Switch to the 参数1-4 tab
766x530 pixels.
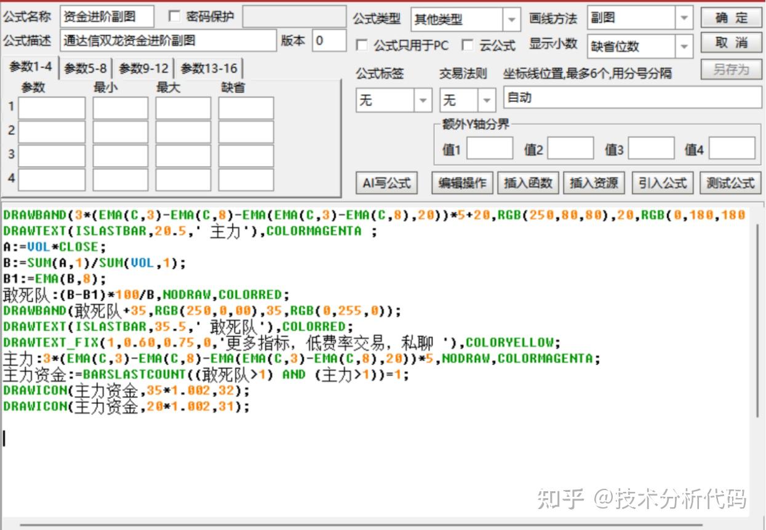[x=30, y=68]
